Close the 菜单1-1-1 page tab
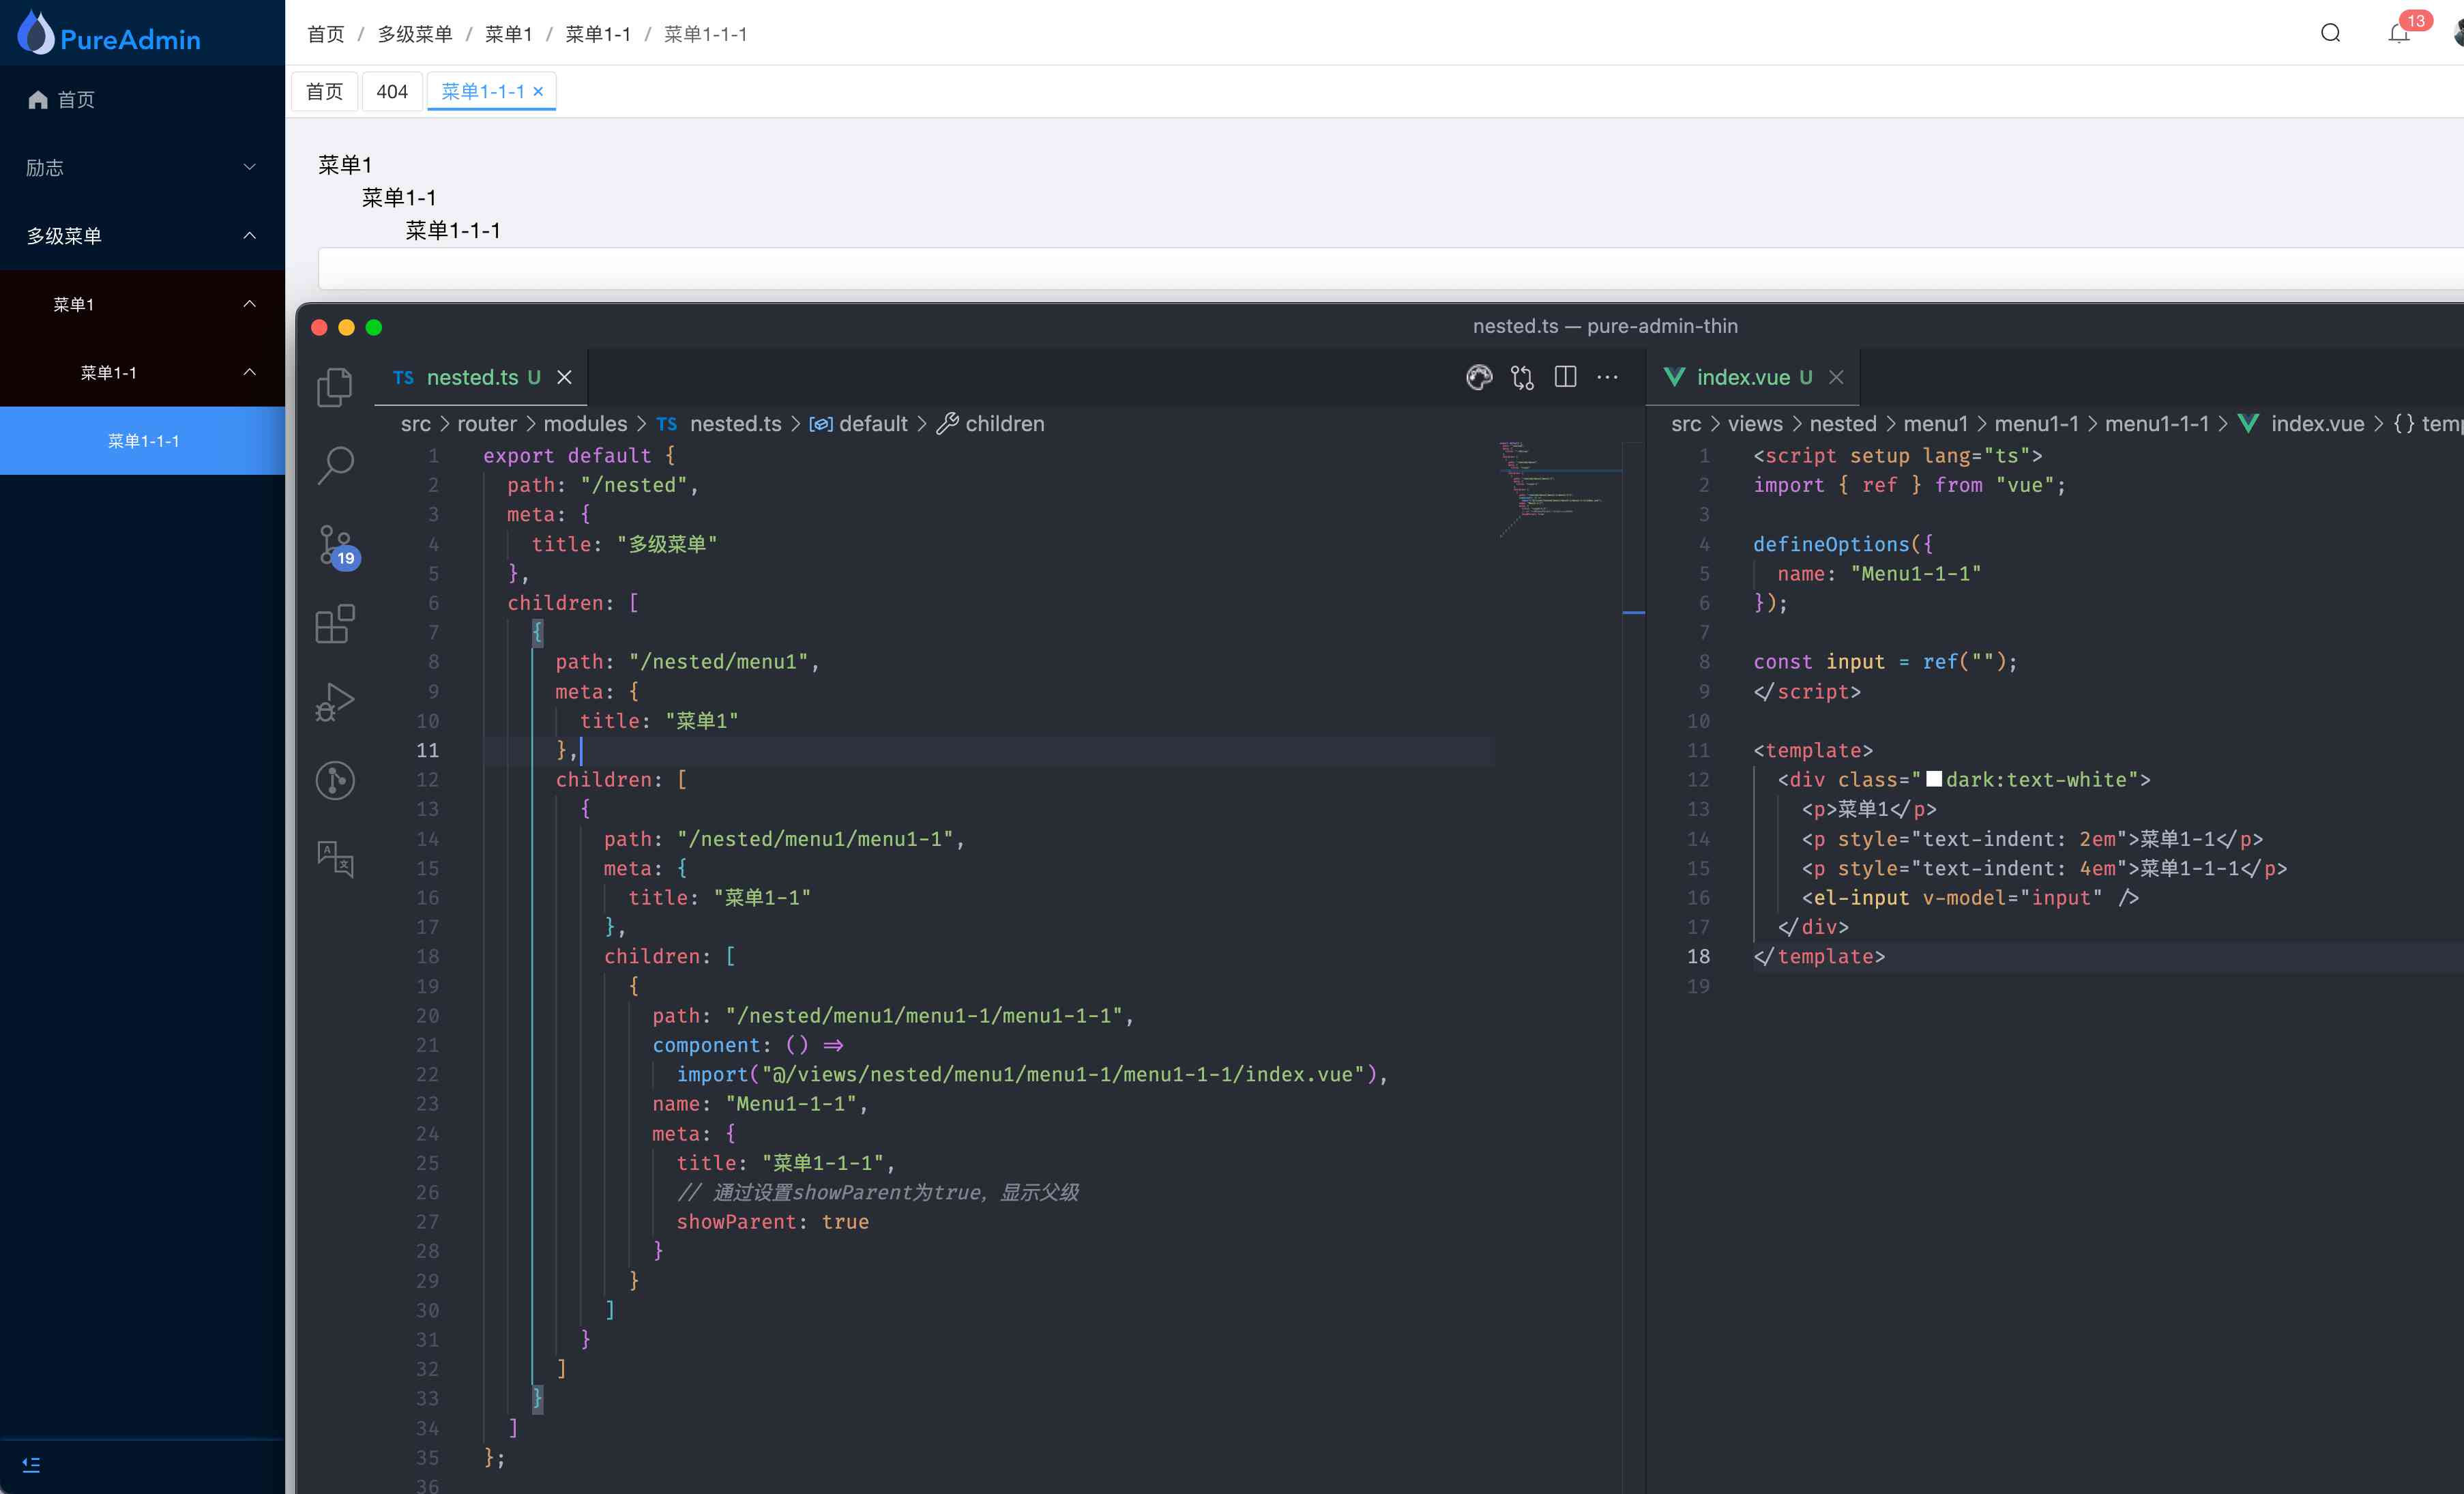Image resolution: width=2464 pixels, height=1494 pixels. (538, 91)
